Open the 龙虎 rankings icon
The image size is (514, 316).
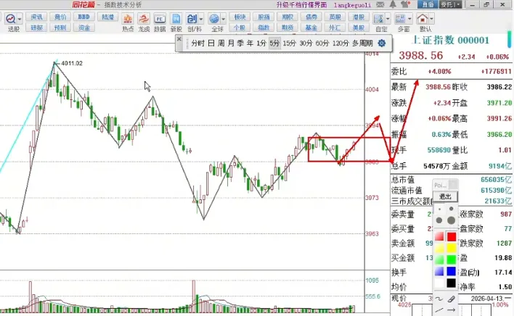click(x=144, y=19)
